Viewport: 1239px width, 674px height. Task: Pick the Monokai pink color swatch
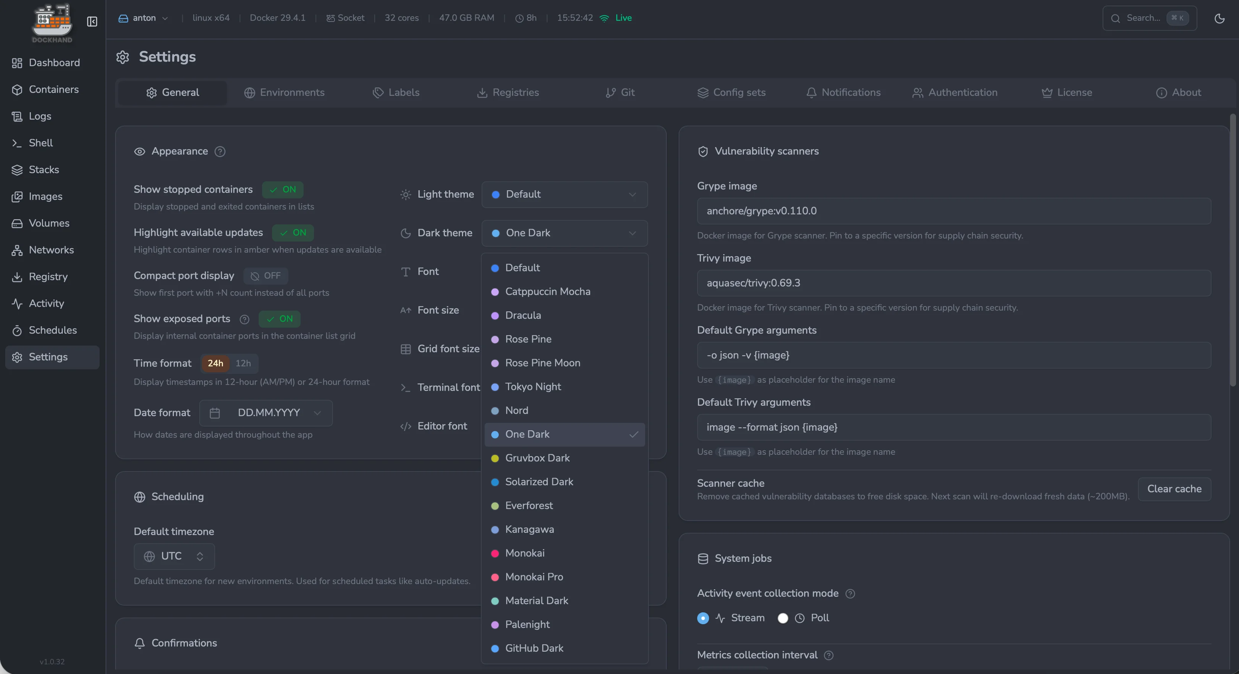494,553
